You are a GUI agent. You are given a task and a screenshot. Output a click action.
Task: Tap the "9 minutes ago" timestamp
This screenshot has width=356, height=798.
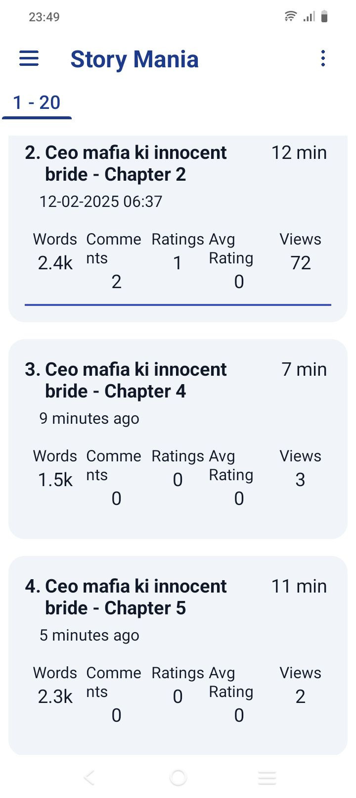click(89, 418)
